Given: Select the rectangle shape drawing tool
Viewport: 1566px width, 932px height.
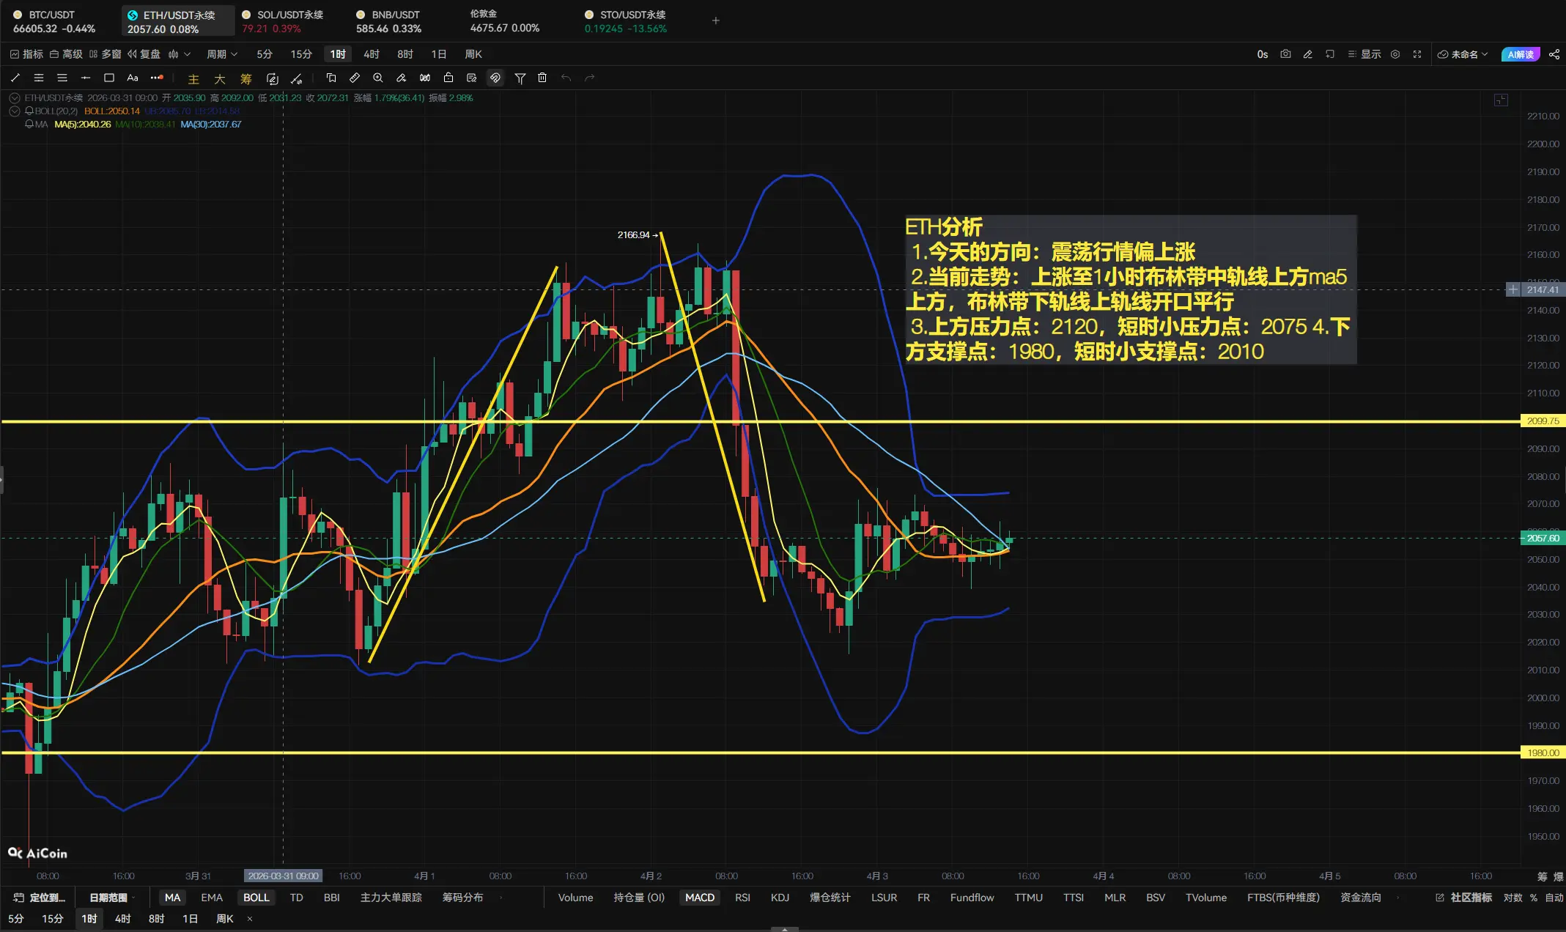Looking at the screenshot, I should (x=109, y=78).
